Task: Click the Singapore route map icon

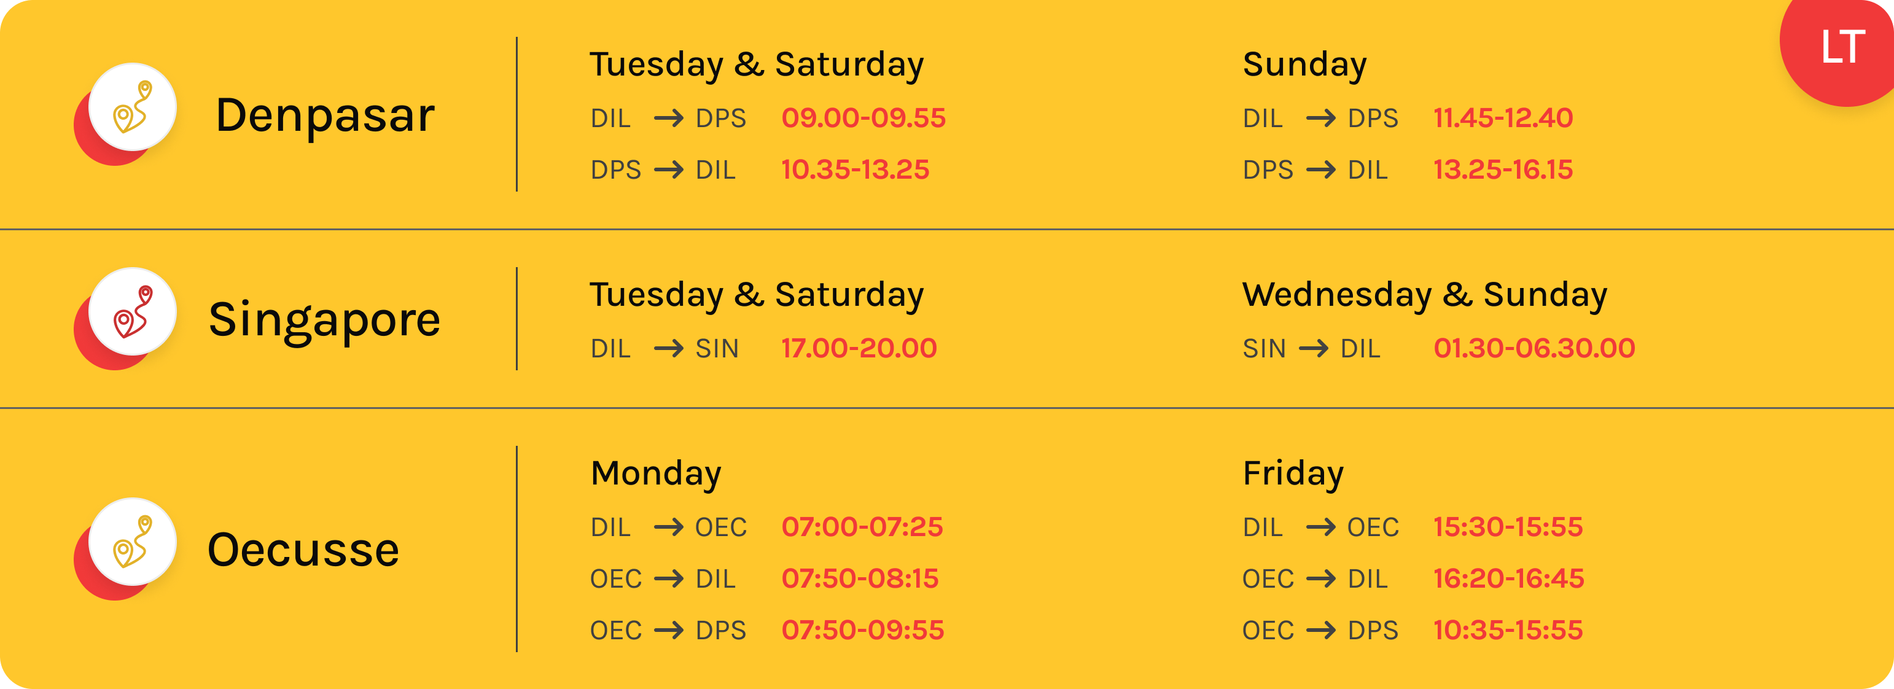Action: 132,312
